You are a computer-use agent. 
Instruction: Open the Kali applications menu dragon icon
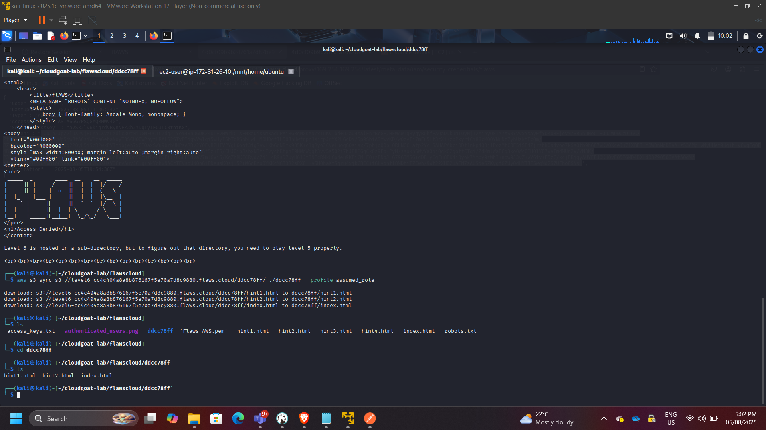[6, 36]
